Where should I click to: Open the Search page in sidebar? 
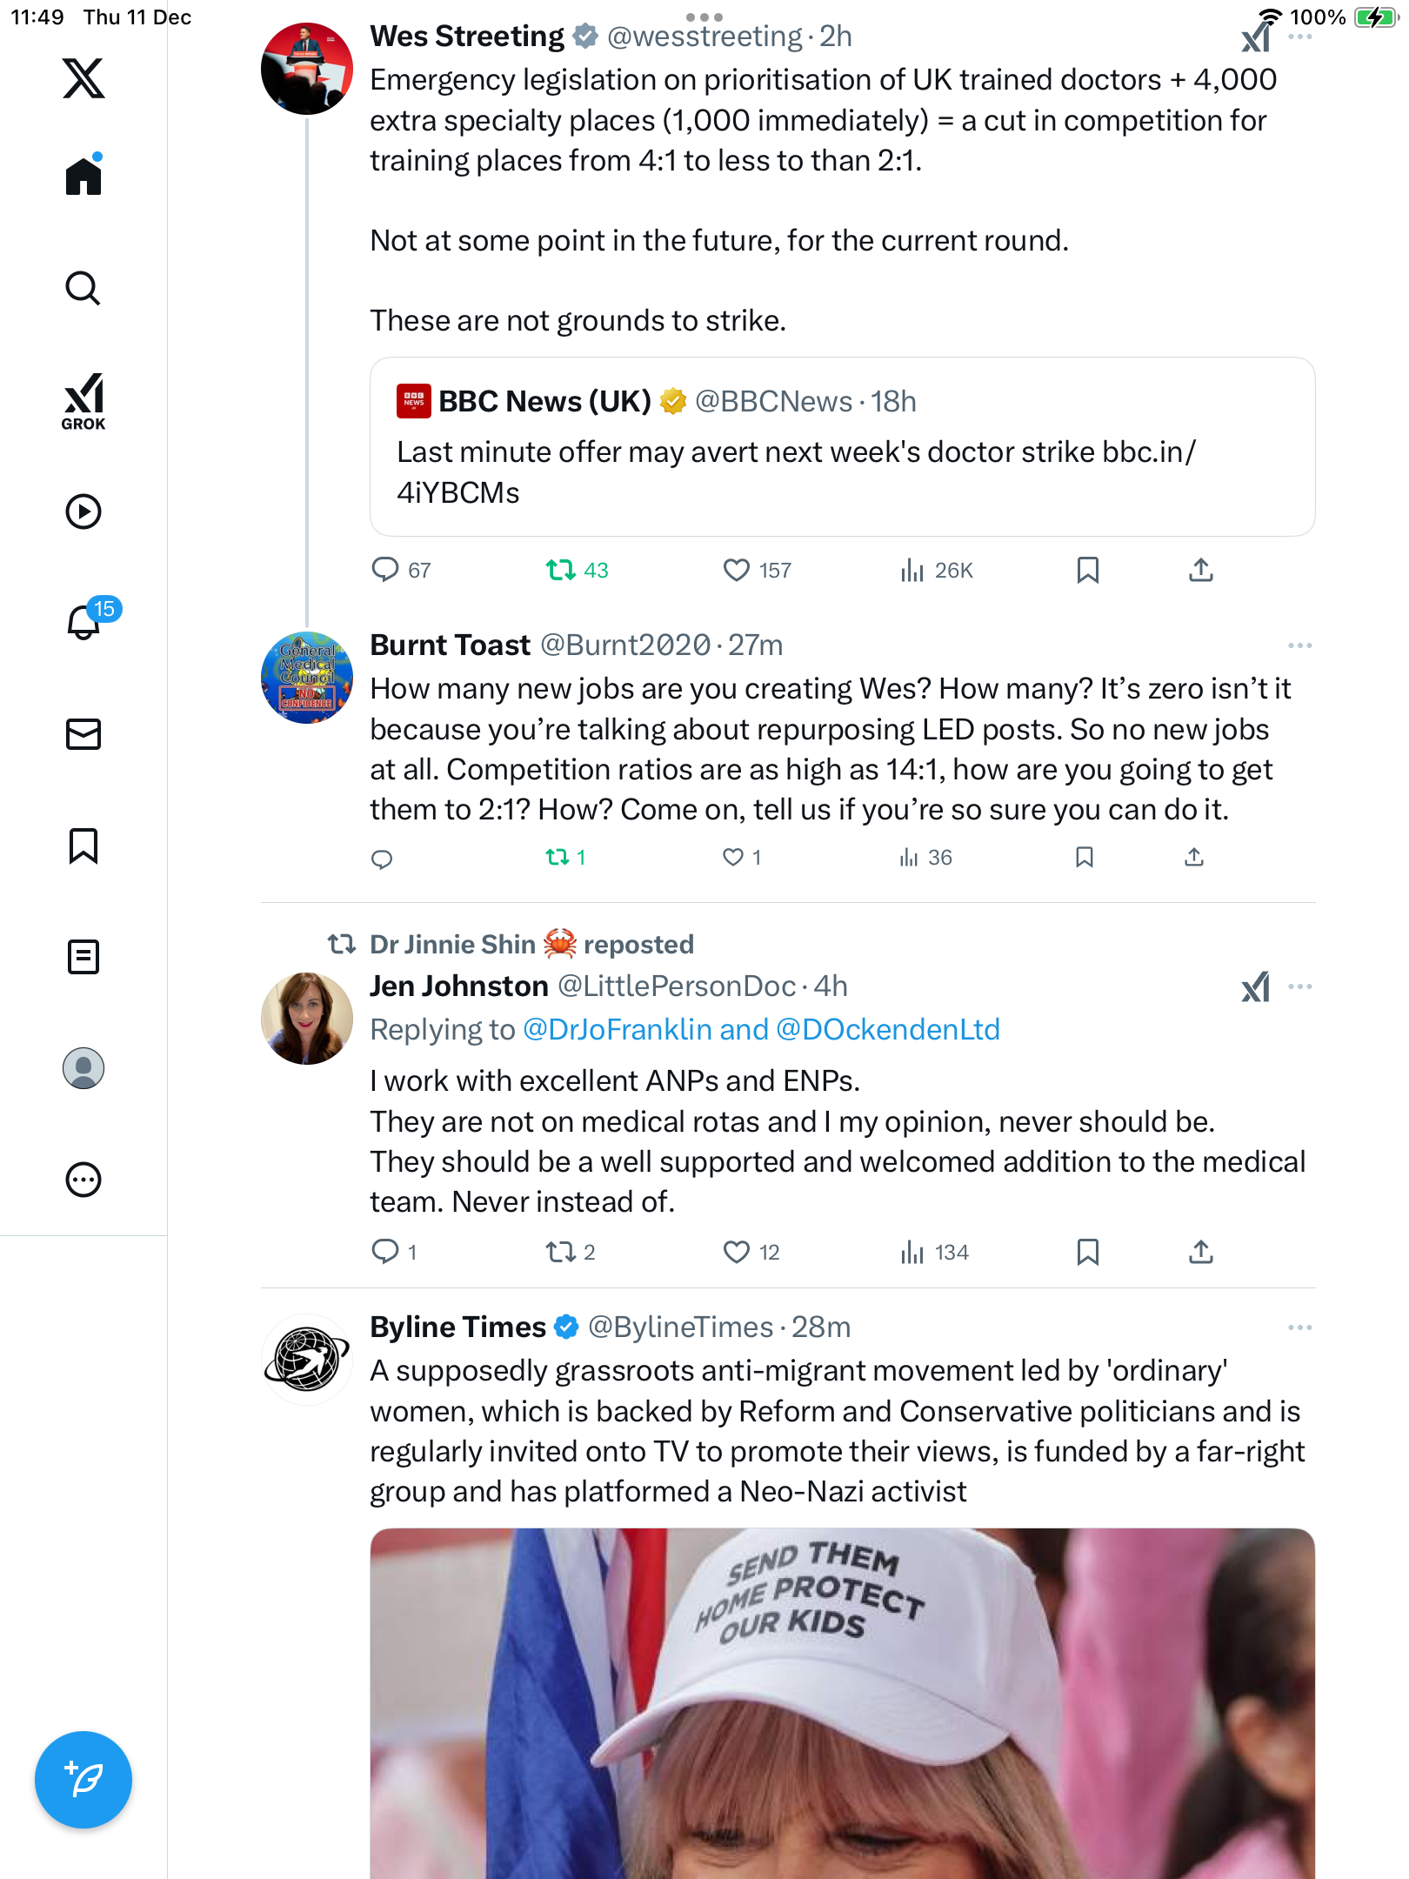[x=83, y=288]
